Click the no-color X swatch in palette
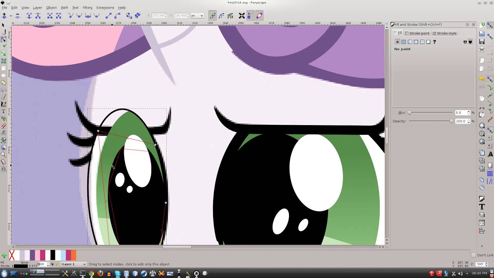 (x=12, y=255)
